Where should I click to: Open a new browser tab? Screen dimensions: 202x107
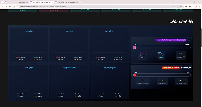[81, 2]
